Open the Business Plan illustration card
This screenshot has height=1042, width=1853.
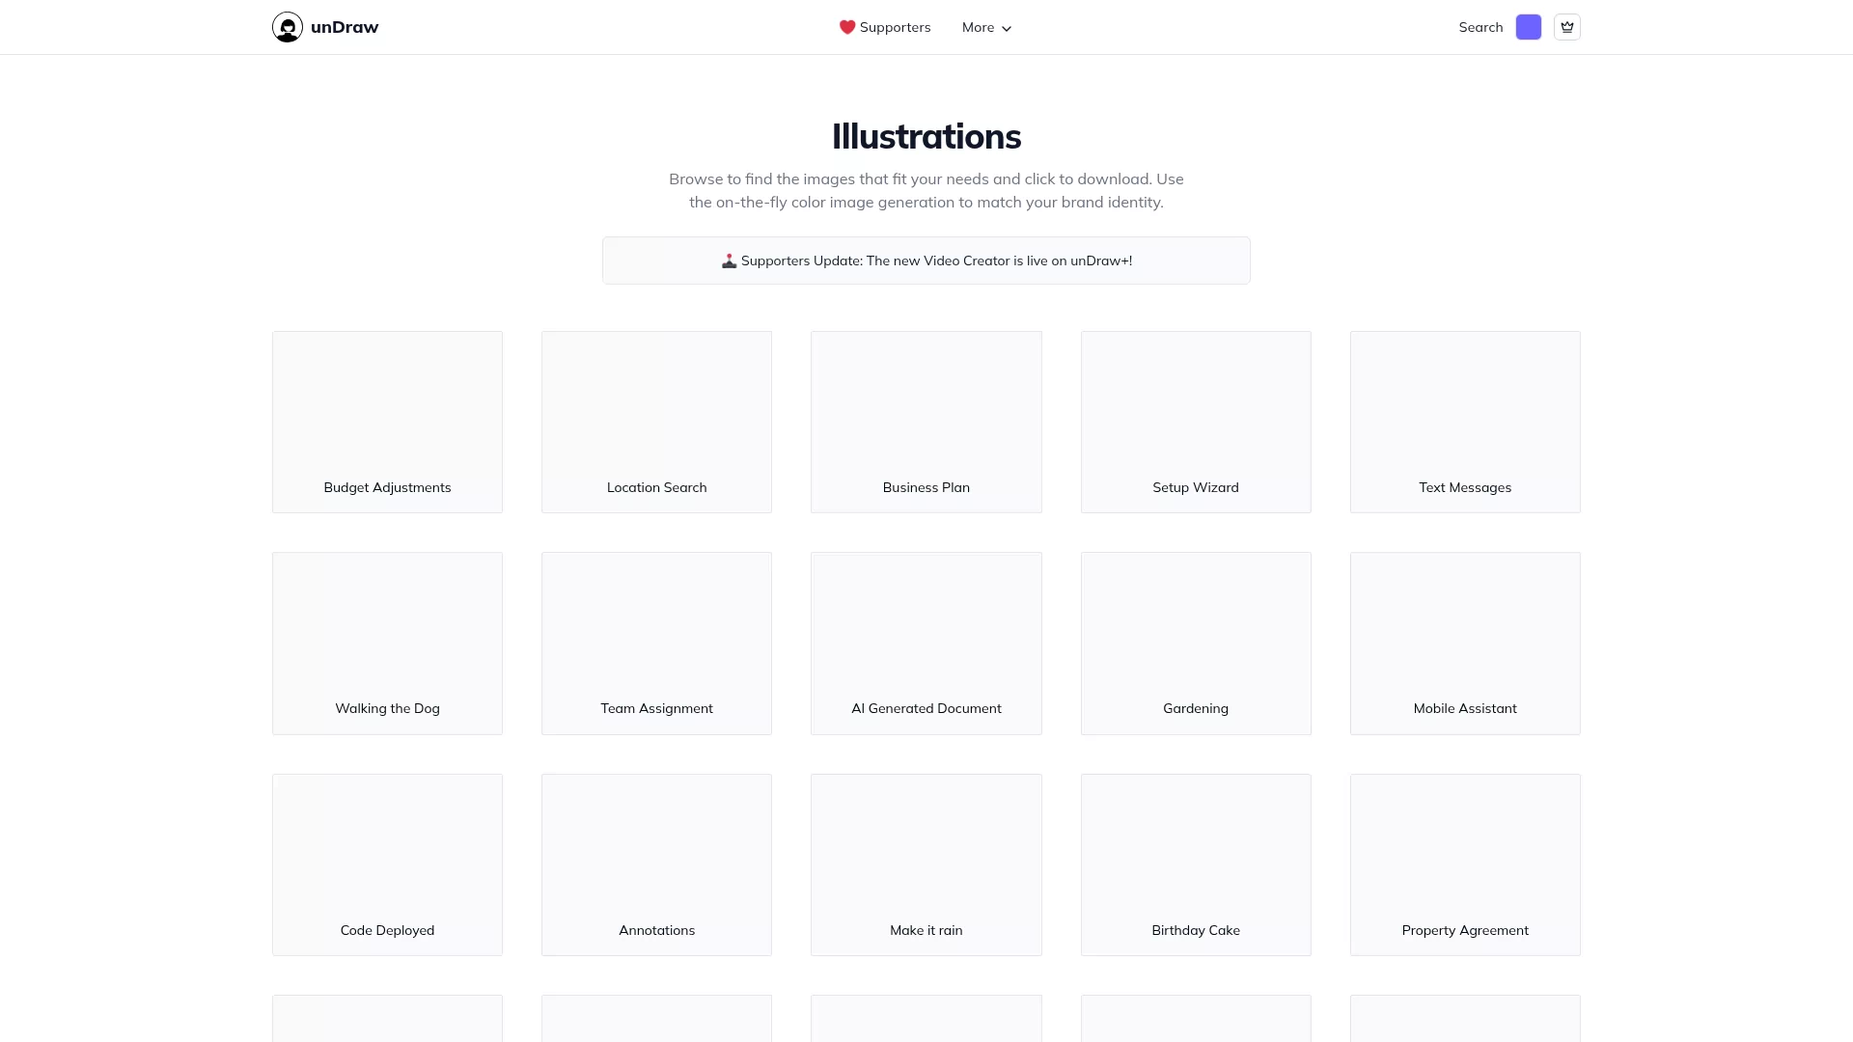[x=926, y=422]
